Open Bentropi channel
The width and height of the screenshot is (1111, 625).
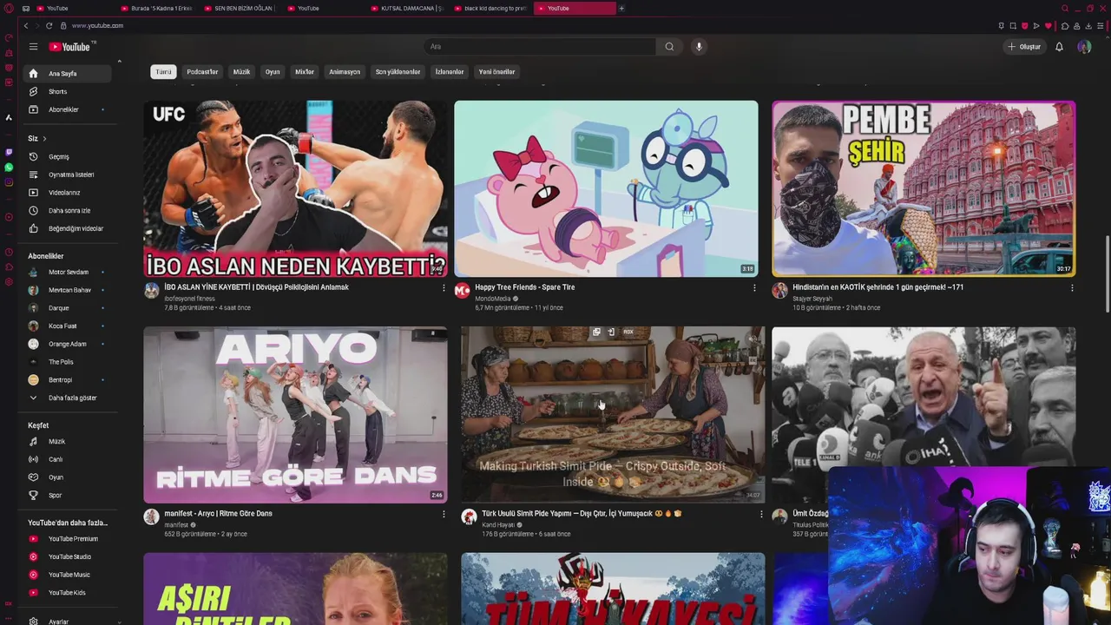click(68, 379)
